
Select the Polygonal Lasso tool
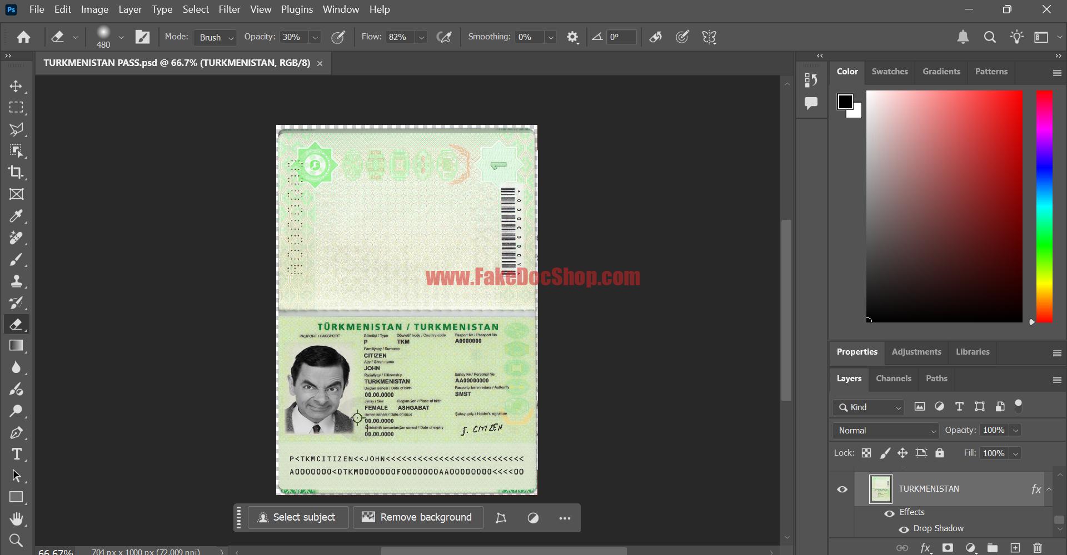click(x=16, y=129)
